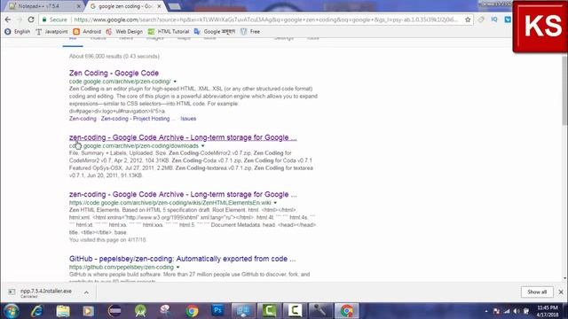Launch Internet Explorer from taskbar
Image resolution: width=568 pixels, height=319 pixels.
tap(37, 311)
